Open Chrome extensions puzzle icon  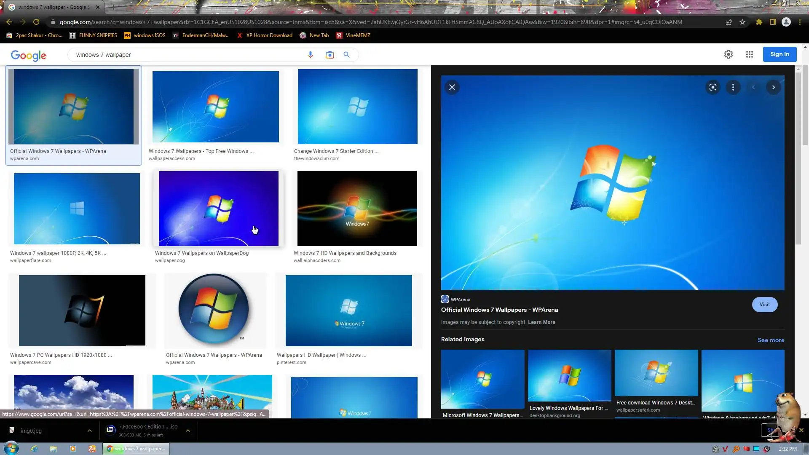pyautogui.click(x=759, y=22)
